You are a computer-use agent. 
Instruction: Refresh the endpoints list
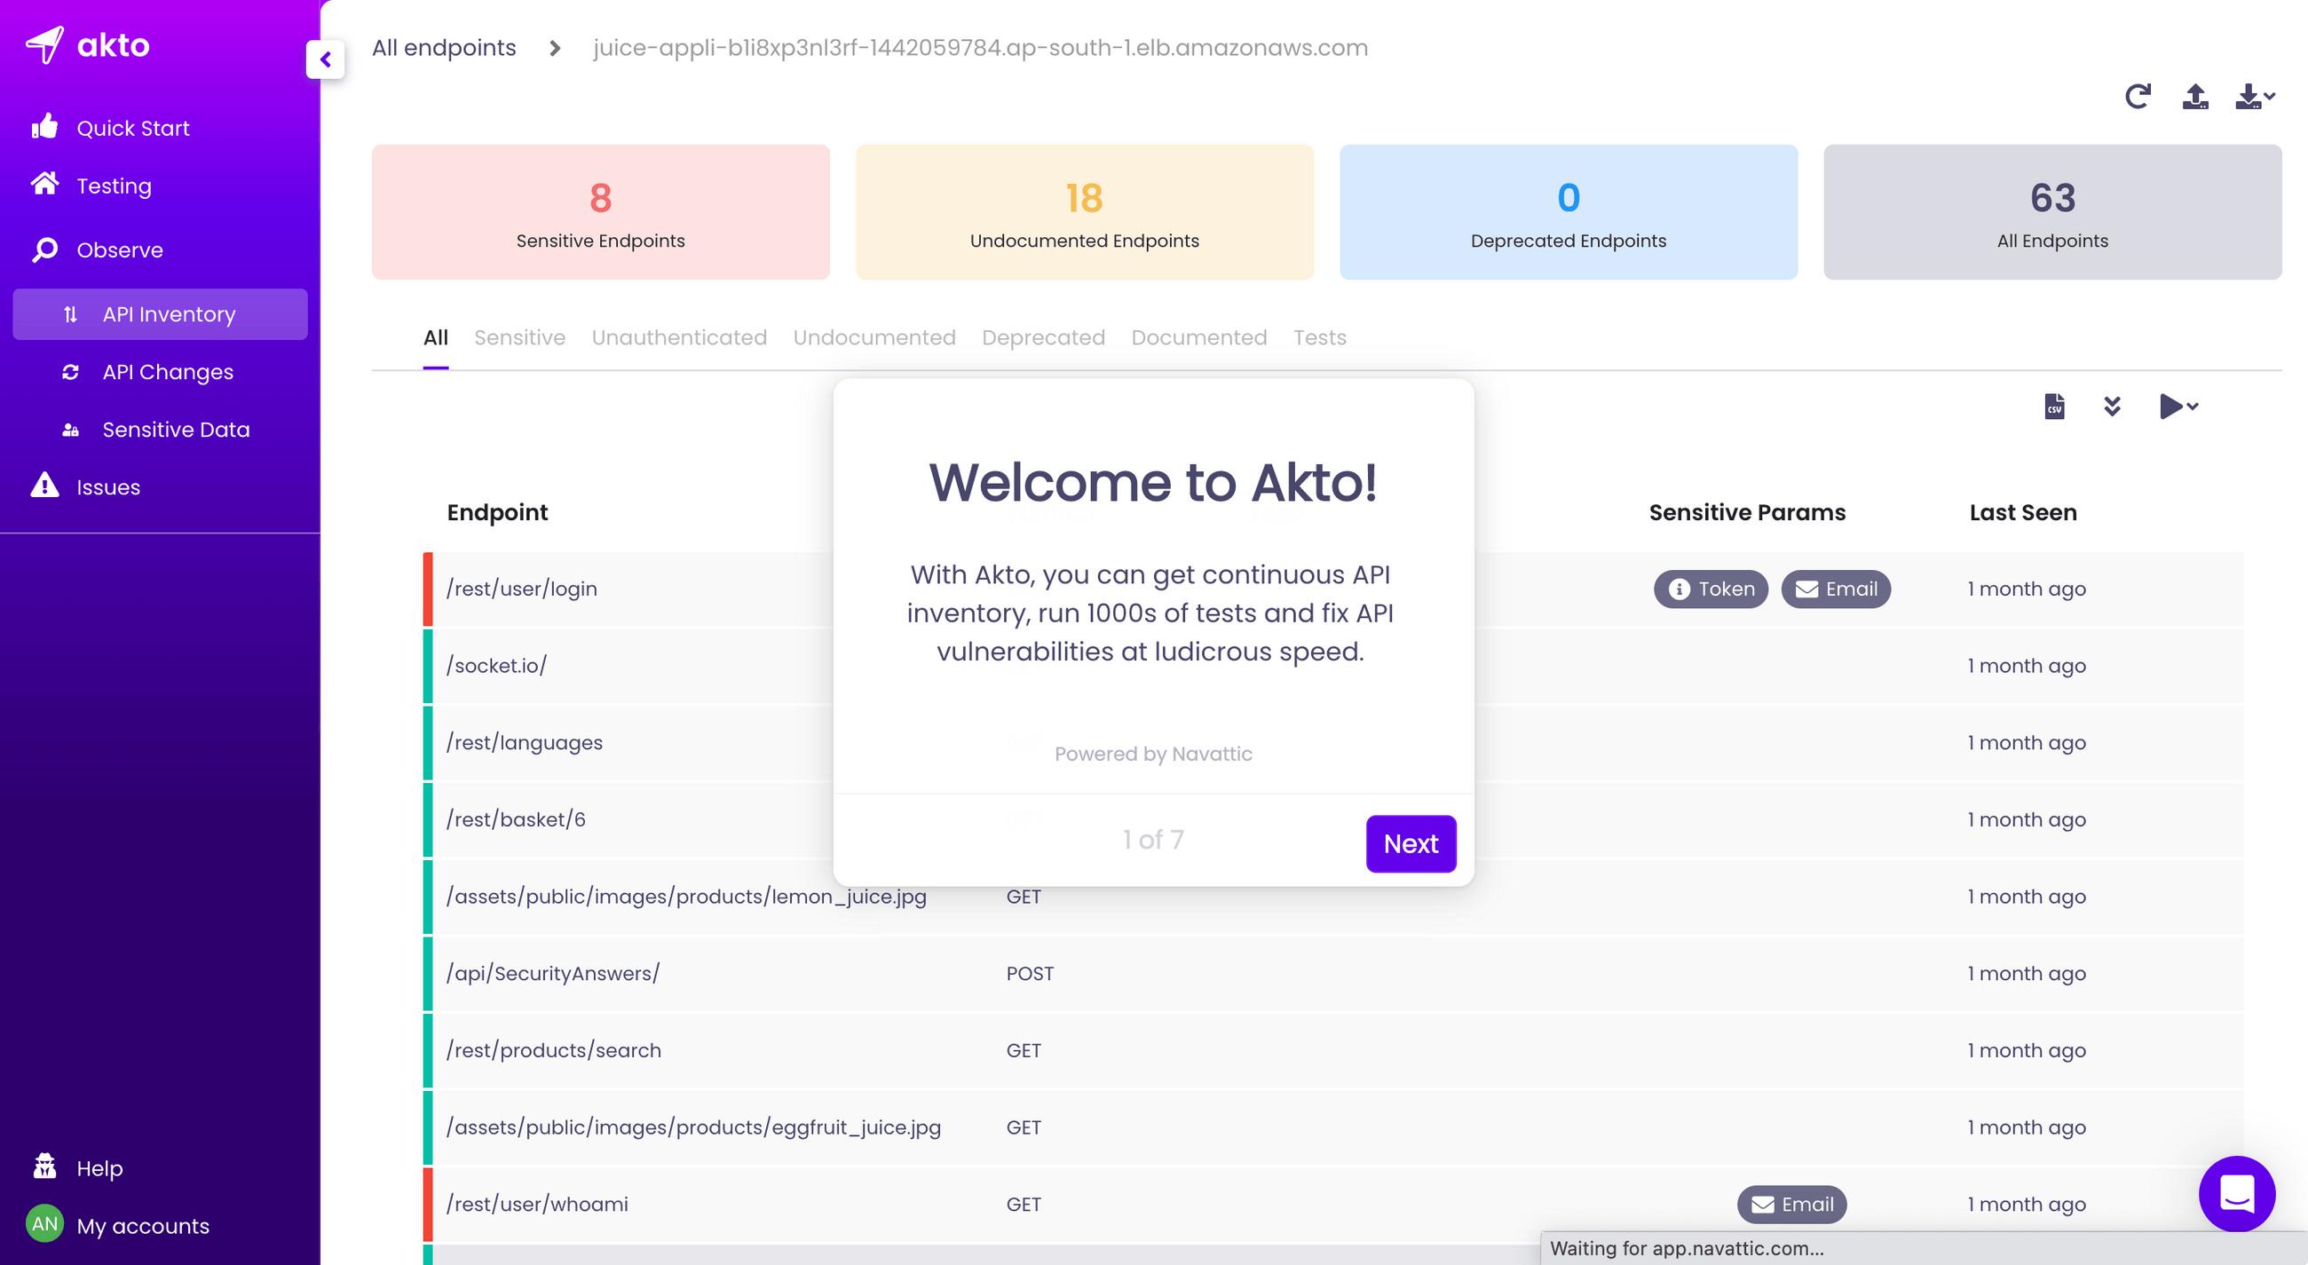click(x=2138, y=97)
